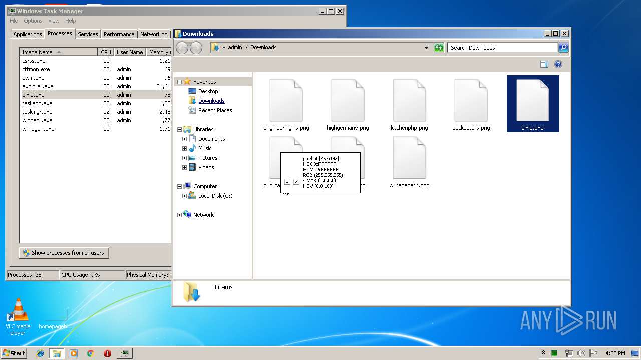641x360 pixels.
Task: Click the minus button in Pixie popup
Action: (287, 182)
